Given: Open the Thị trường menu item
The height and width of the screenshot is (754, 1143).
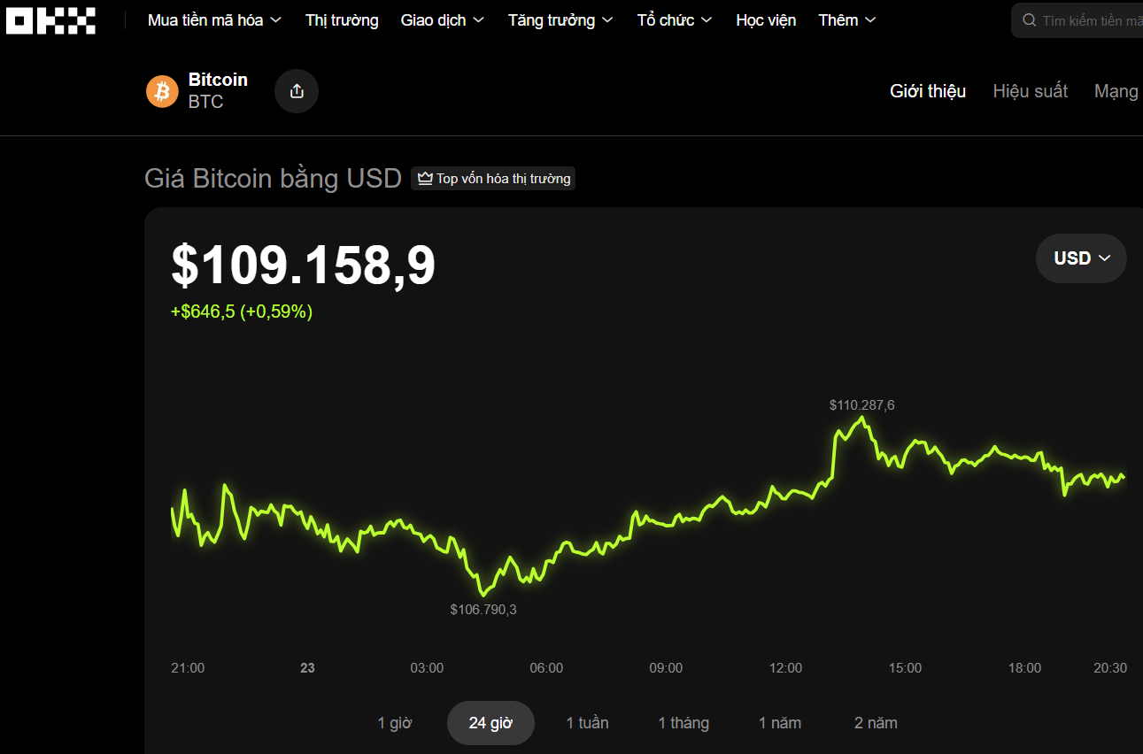Looking at the screenshot, I should [x=342, y=19].
